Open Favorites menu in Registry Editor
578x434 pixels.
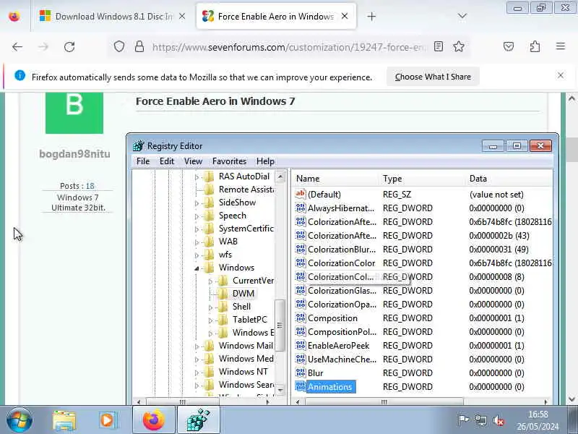click(x=229, y=161)
